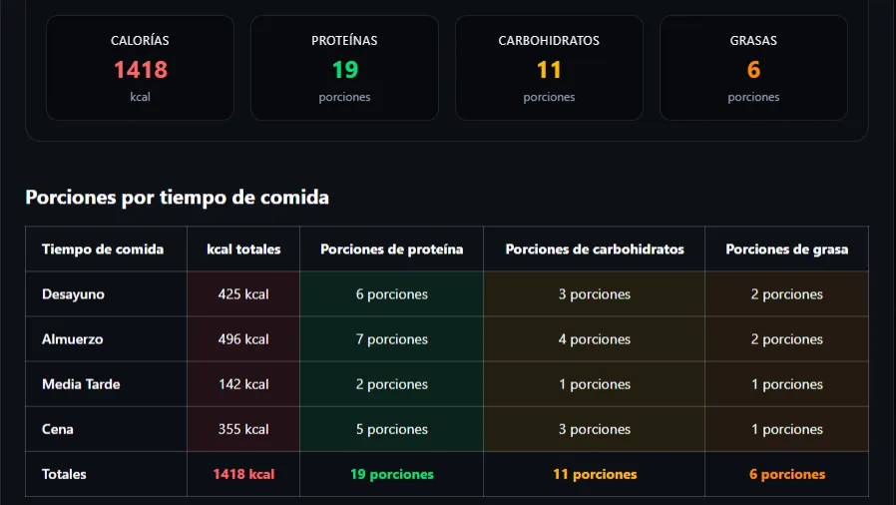
Task: Select the Proteínas summary card
Action: (344, 68)
